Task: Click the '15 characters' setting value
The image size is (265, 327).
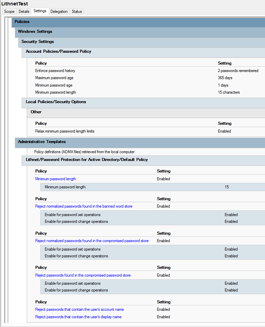Action: tap(229, 92)
